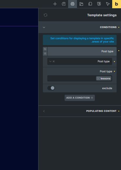This screenshot has height=170, width=121.
Task: Click the refresh icon beside Template settings
Action: [x=46, y=15]
